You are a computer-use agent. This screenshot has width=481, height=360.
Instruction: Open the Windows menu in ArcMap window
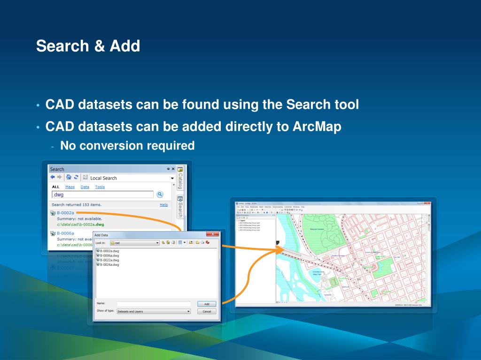tap(296, 207)
